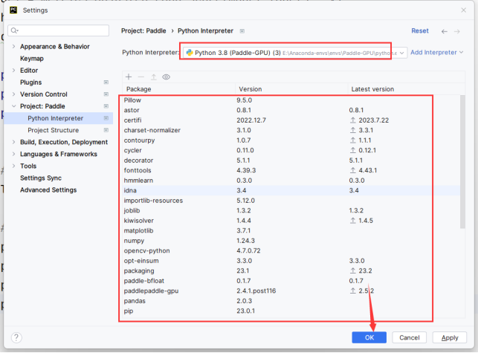Viewport: 478px width, 353px height.
Task: Sort by Package column header
Action: pos(179,89)
